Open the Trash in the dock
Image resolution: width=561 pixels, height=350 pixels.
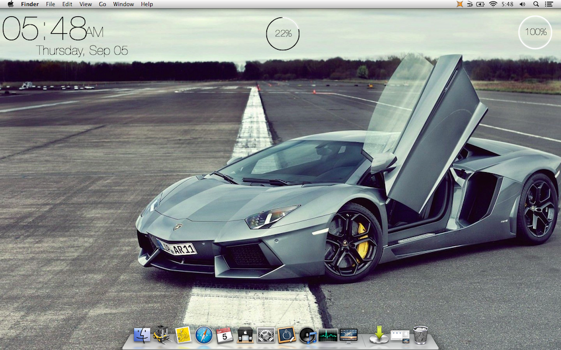coord(420,335)
